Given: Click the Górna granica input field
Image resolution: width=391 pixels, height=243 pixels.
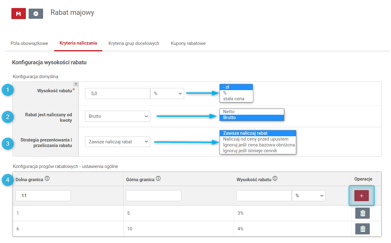Looking at the screenshot, I should (x=154, y=196).
